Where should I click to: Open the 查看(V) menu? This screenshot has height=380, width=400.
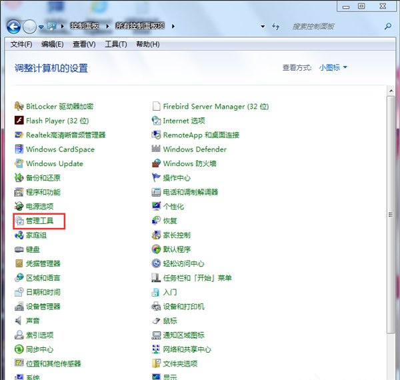(x=84, y=45)
